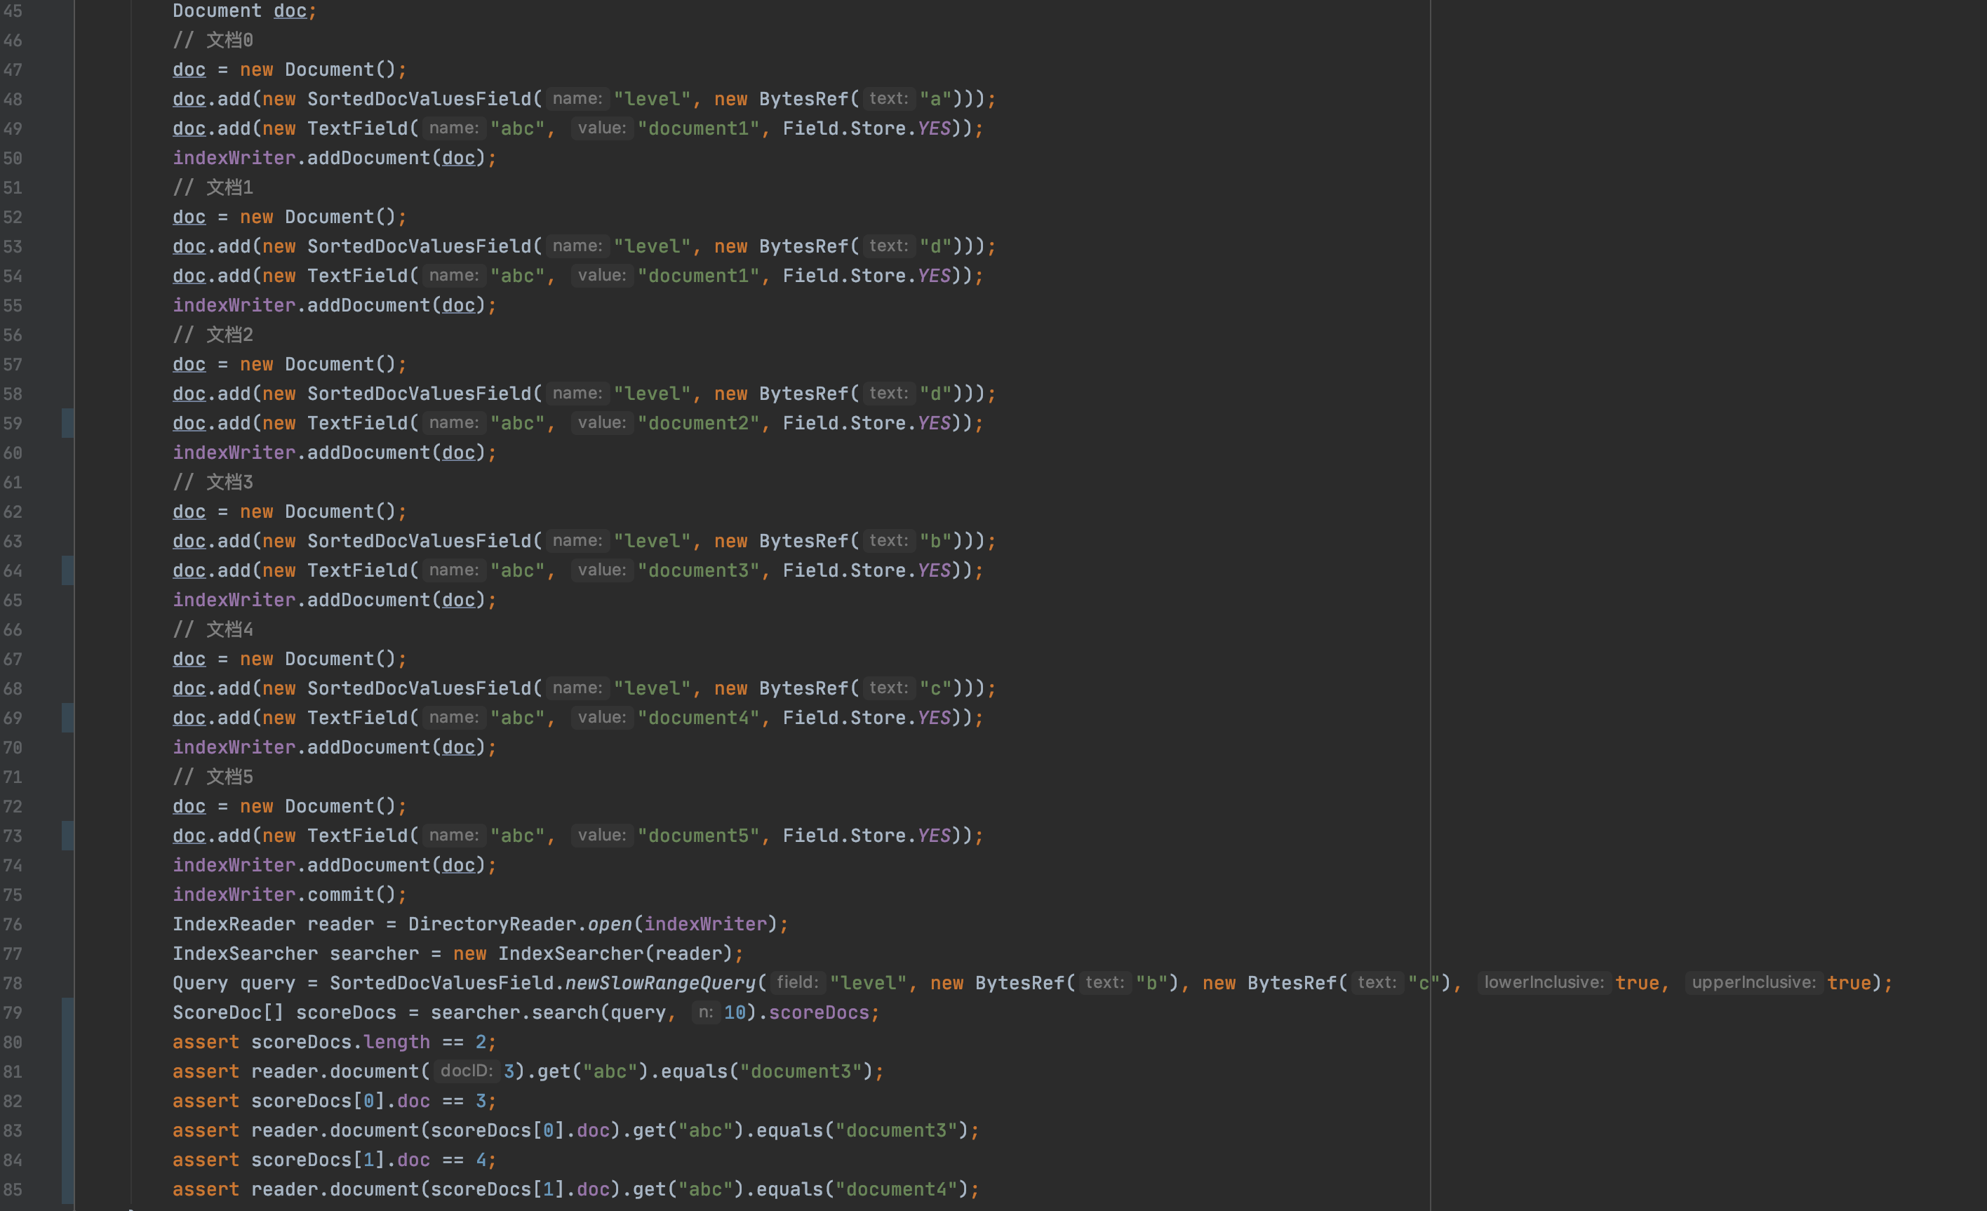This screenshot has height=1211, width=1987.
Task: Click the "docID:" inlay hint on line 81
Action: tap(466, 1071)
